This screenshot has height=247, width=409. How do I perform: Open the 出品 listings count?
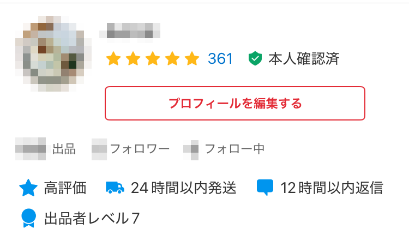pyautogui.click(x=46, y=149)
